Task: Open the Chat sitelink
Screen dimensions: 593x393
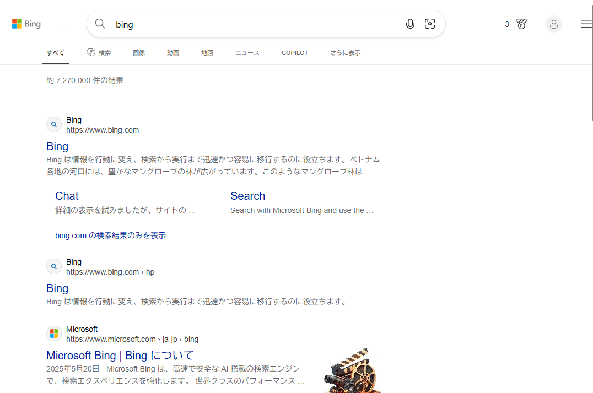Action: (x=67, y=196)
